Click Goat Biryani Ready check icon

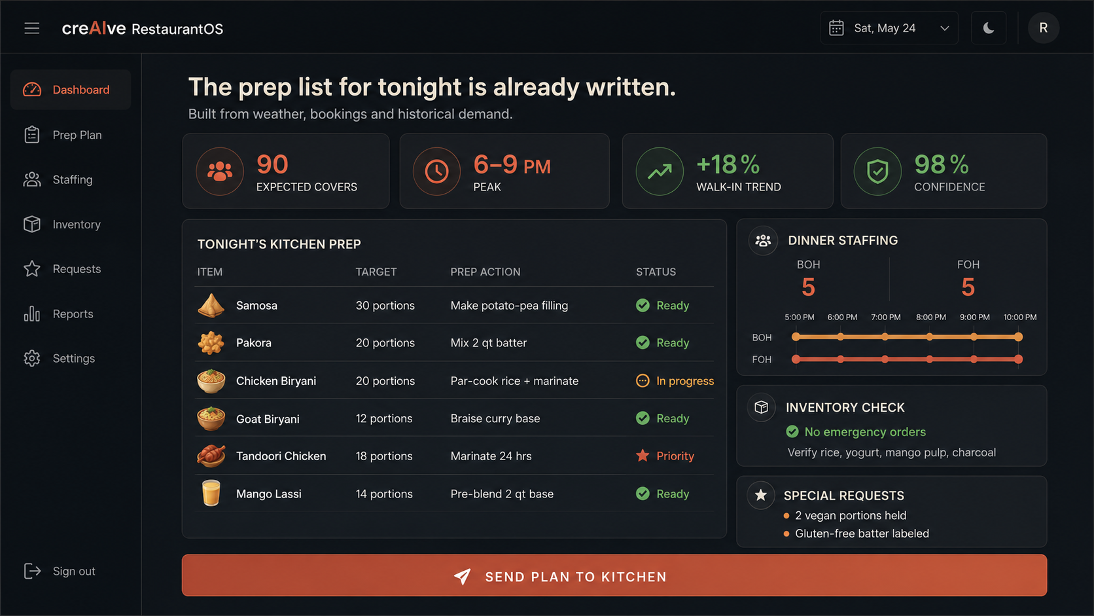pyautogui.click(x=643, y=418)
